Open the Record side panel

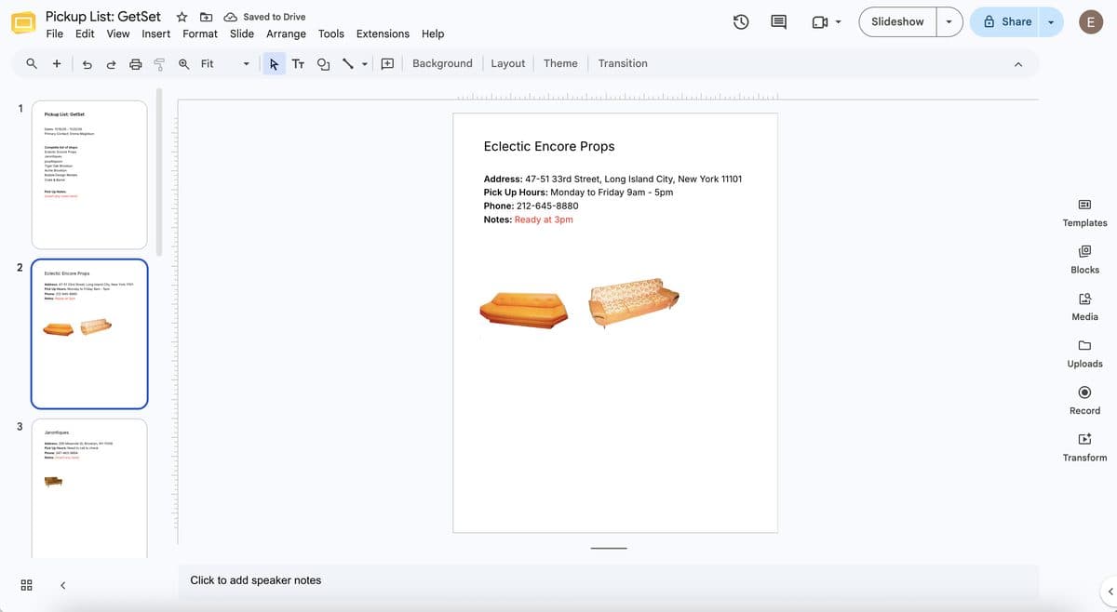1084,401
